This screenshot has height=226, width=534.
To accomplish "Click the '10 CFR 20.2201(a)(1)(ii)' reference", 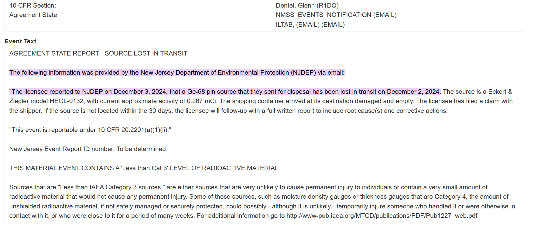I will pos(133,130).
